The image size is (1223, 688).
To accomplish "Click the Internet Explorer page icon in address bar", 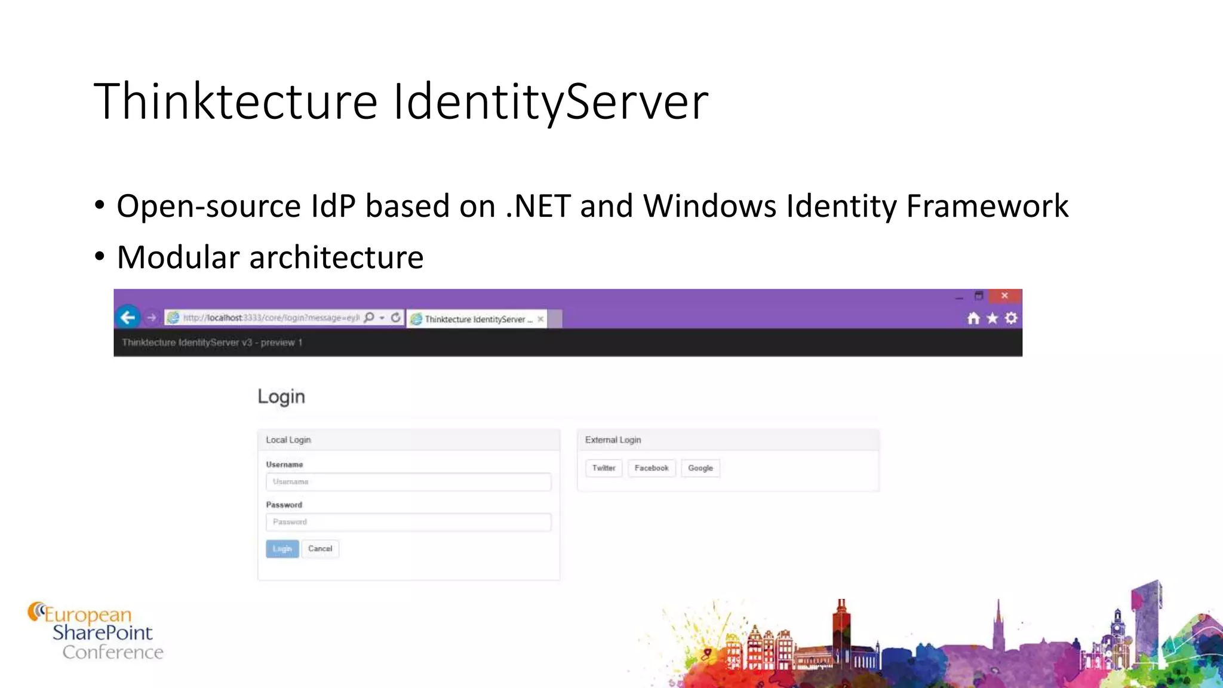I will [x=173, y=318].
